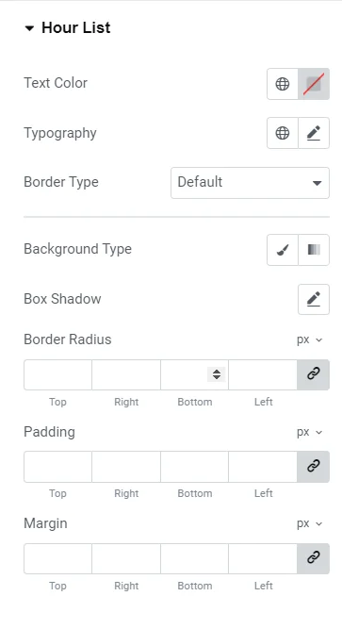Open the Text Color swatch picker

click(x=314, y=84)
